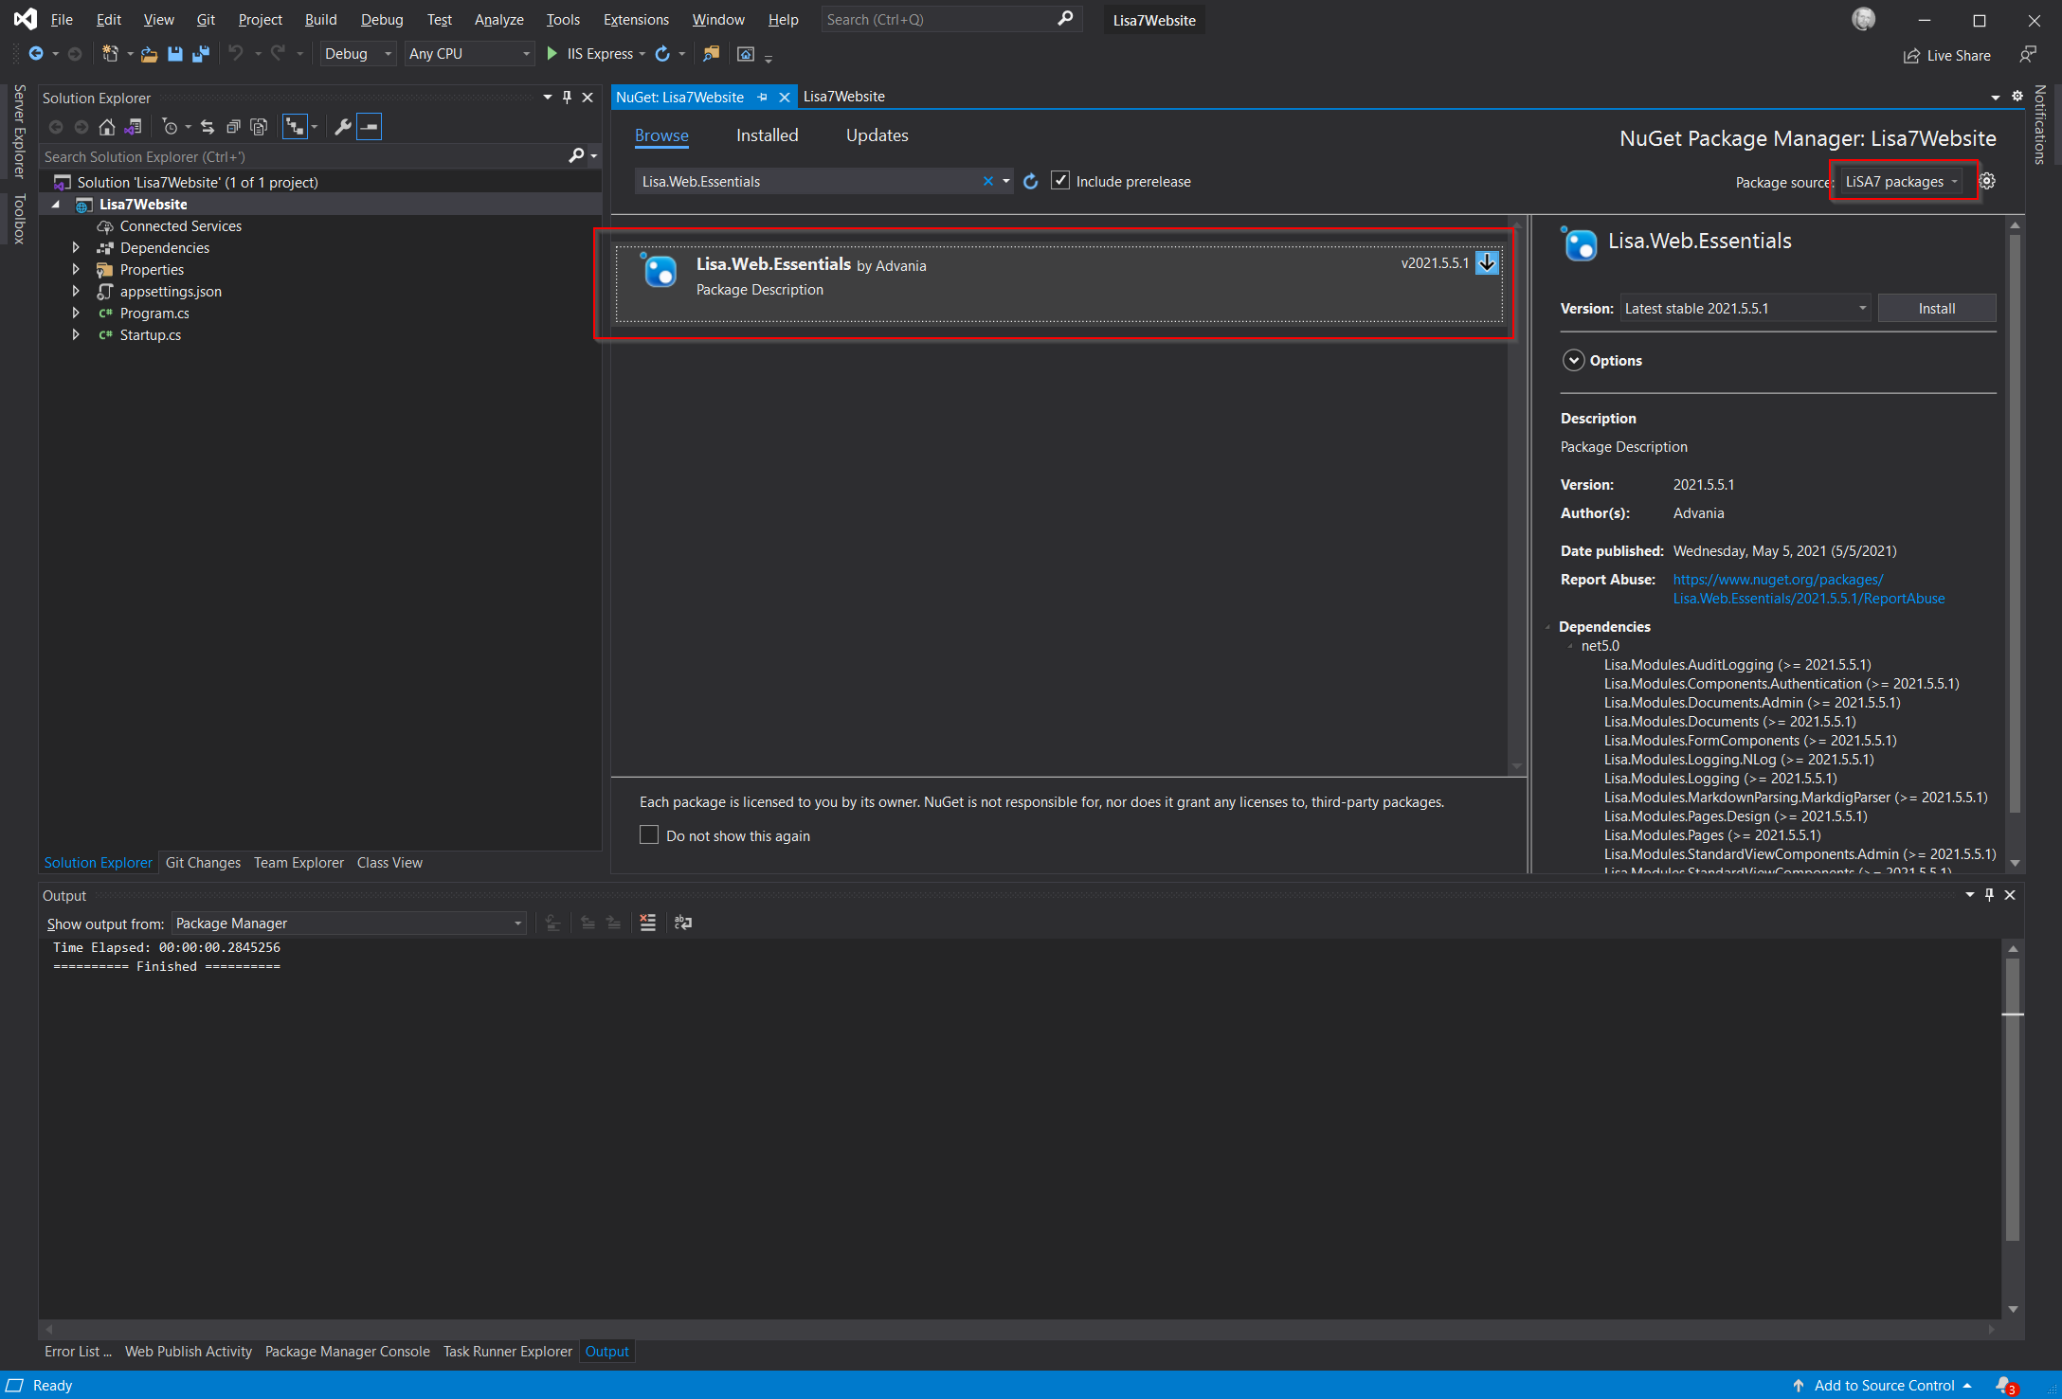This screenshot has height=1399, width=2062.
Task: Toggle Word Wrap in Output toolbar
Action: pyautogui.click(x=683, y=923)
